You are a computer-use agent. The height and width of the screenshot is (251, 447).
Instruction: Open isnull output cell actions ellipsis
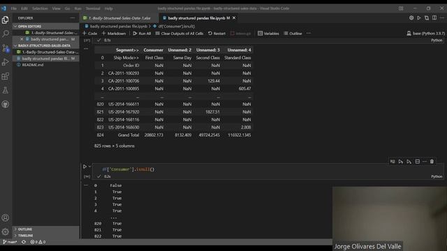point(86,185)
